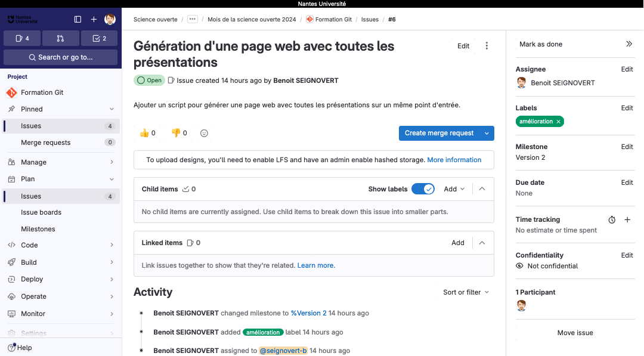Open Help in sidebar footer
This screenshot has width=644, height=356.
(x=20, y=348)
